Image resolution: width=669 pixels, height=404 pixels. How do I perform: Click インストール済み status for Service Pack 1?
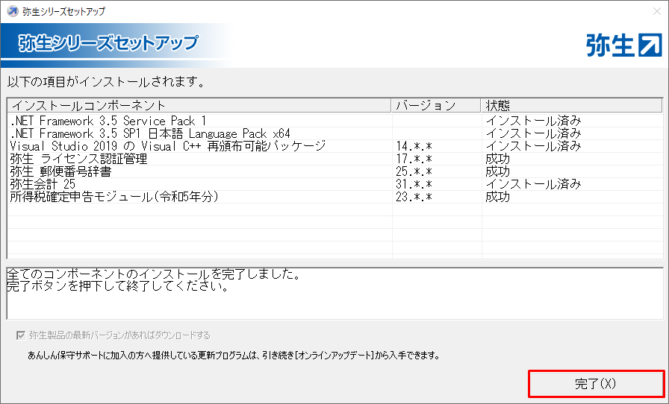pos(533,121)
